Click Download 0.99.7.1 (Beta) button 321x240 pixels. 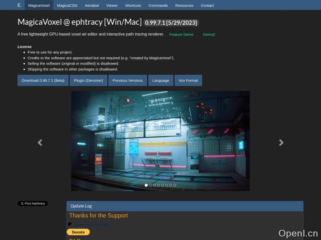[43, 80]
